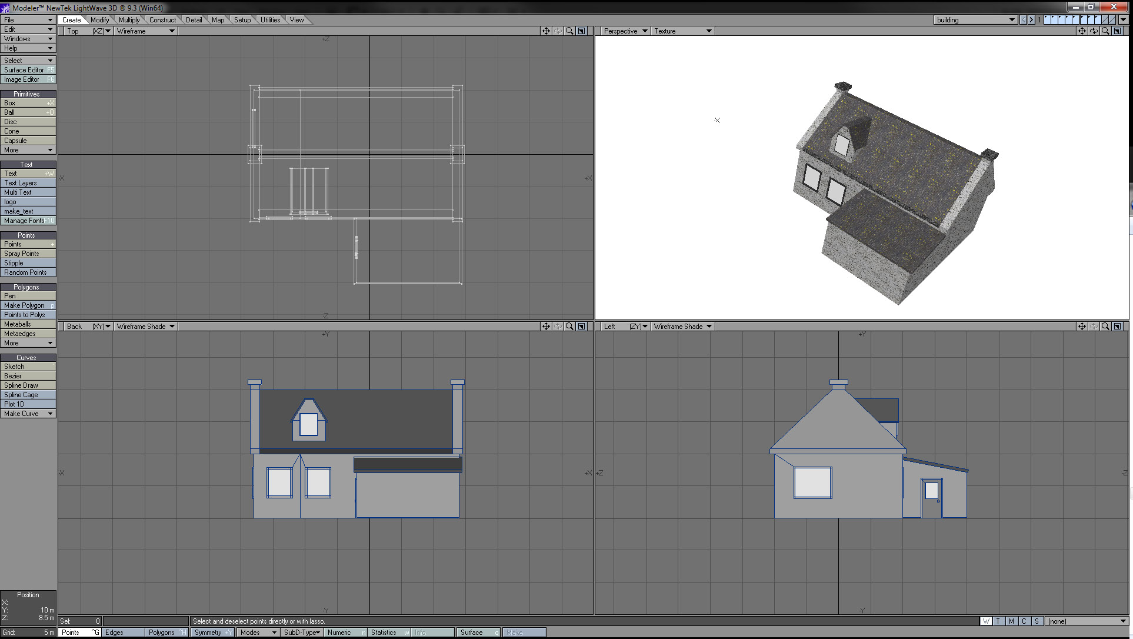Switch to the Construct tab
Screen dimensions: 1133x639
(162, 20)
